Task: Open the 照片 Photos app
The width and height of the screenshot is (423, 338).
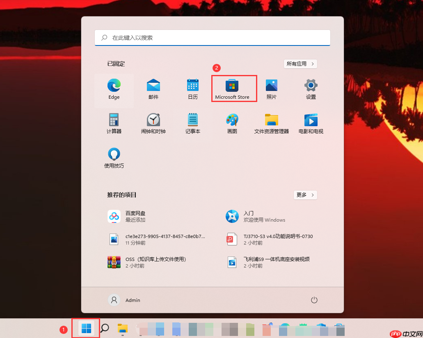Action: click(x=271, y=88)
